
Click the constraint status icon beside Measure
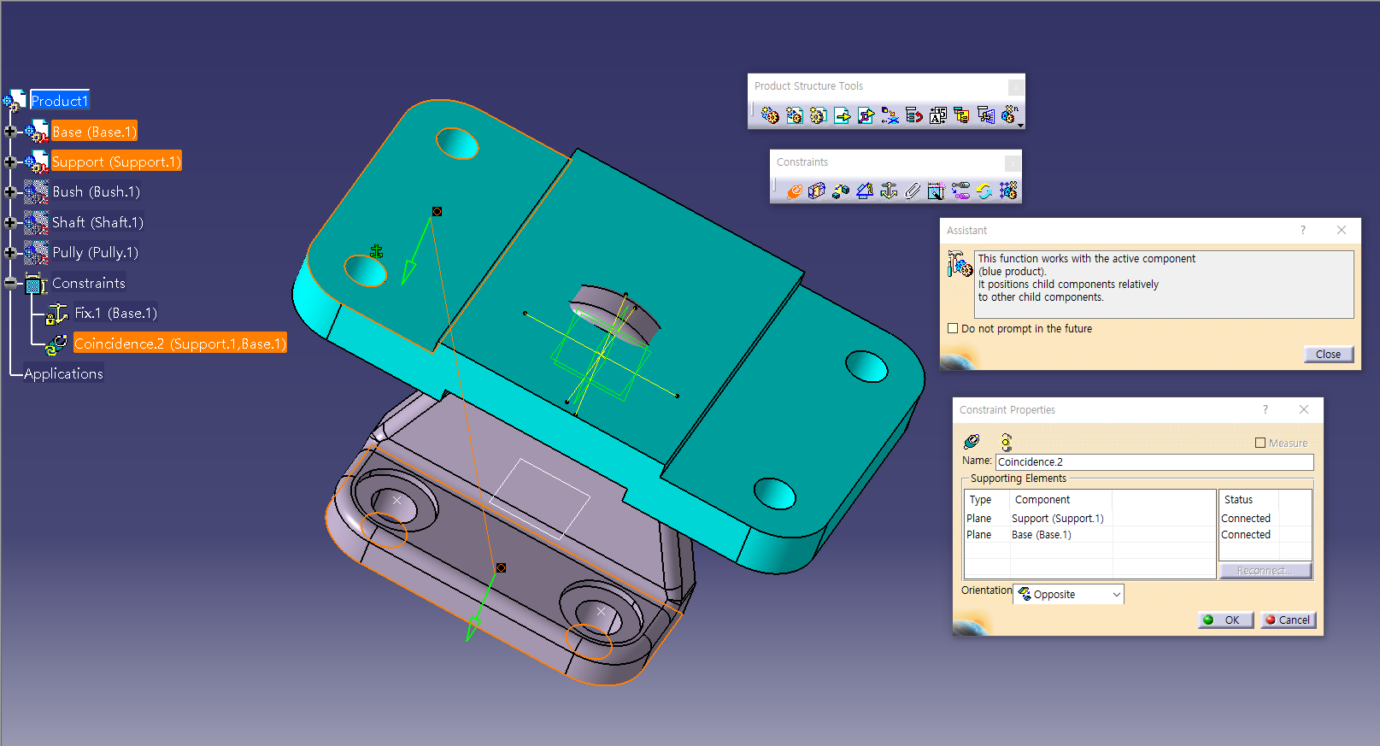point(1007,442)
